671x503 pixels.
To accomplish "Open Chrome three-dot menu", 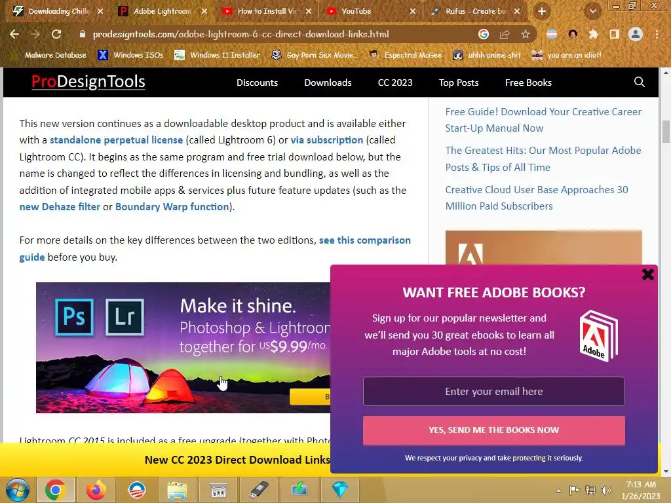I will coord(657,34).
